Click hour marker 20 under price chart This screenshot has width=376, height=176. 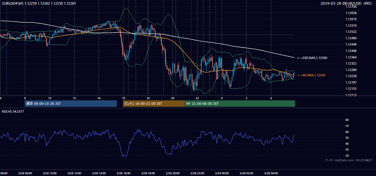click(173, 98)
